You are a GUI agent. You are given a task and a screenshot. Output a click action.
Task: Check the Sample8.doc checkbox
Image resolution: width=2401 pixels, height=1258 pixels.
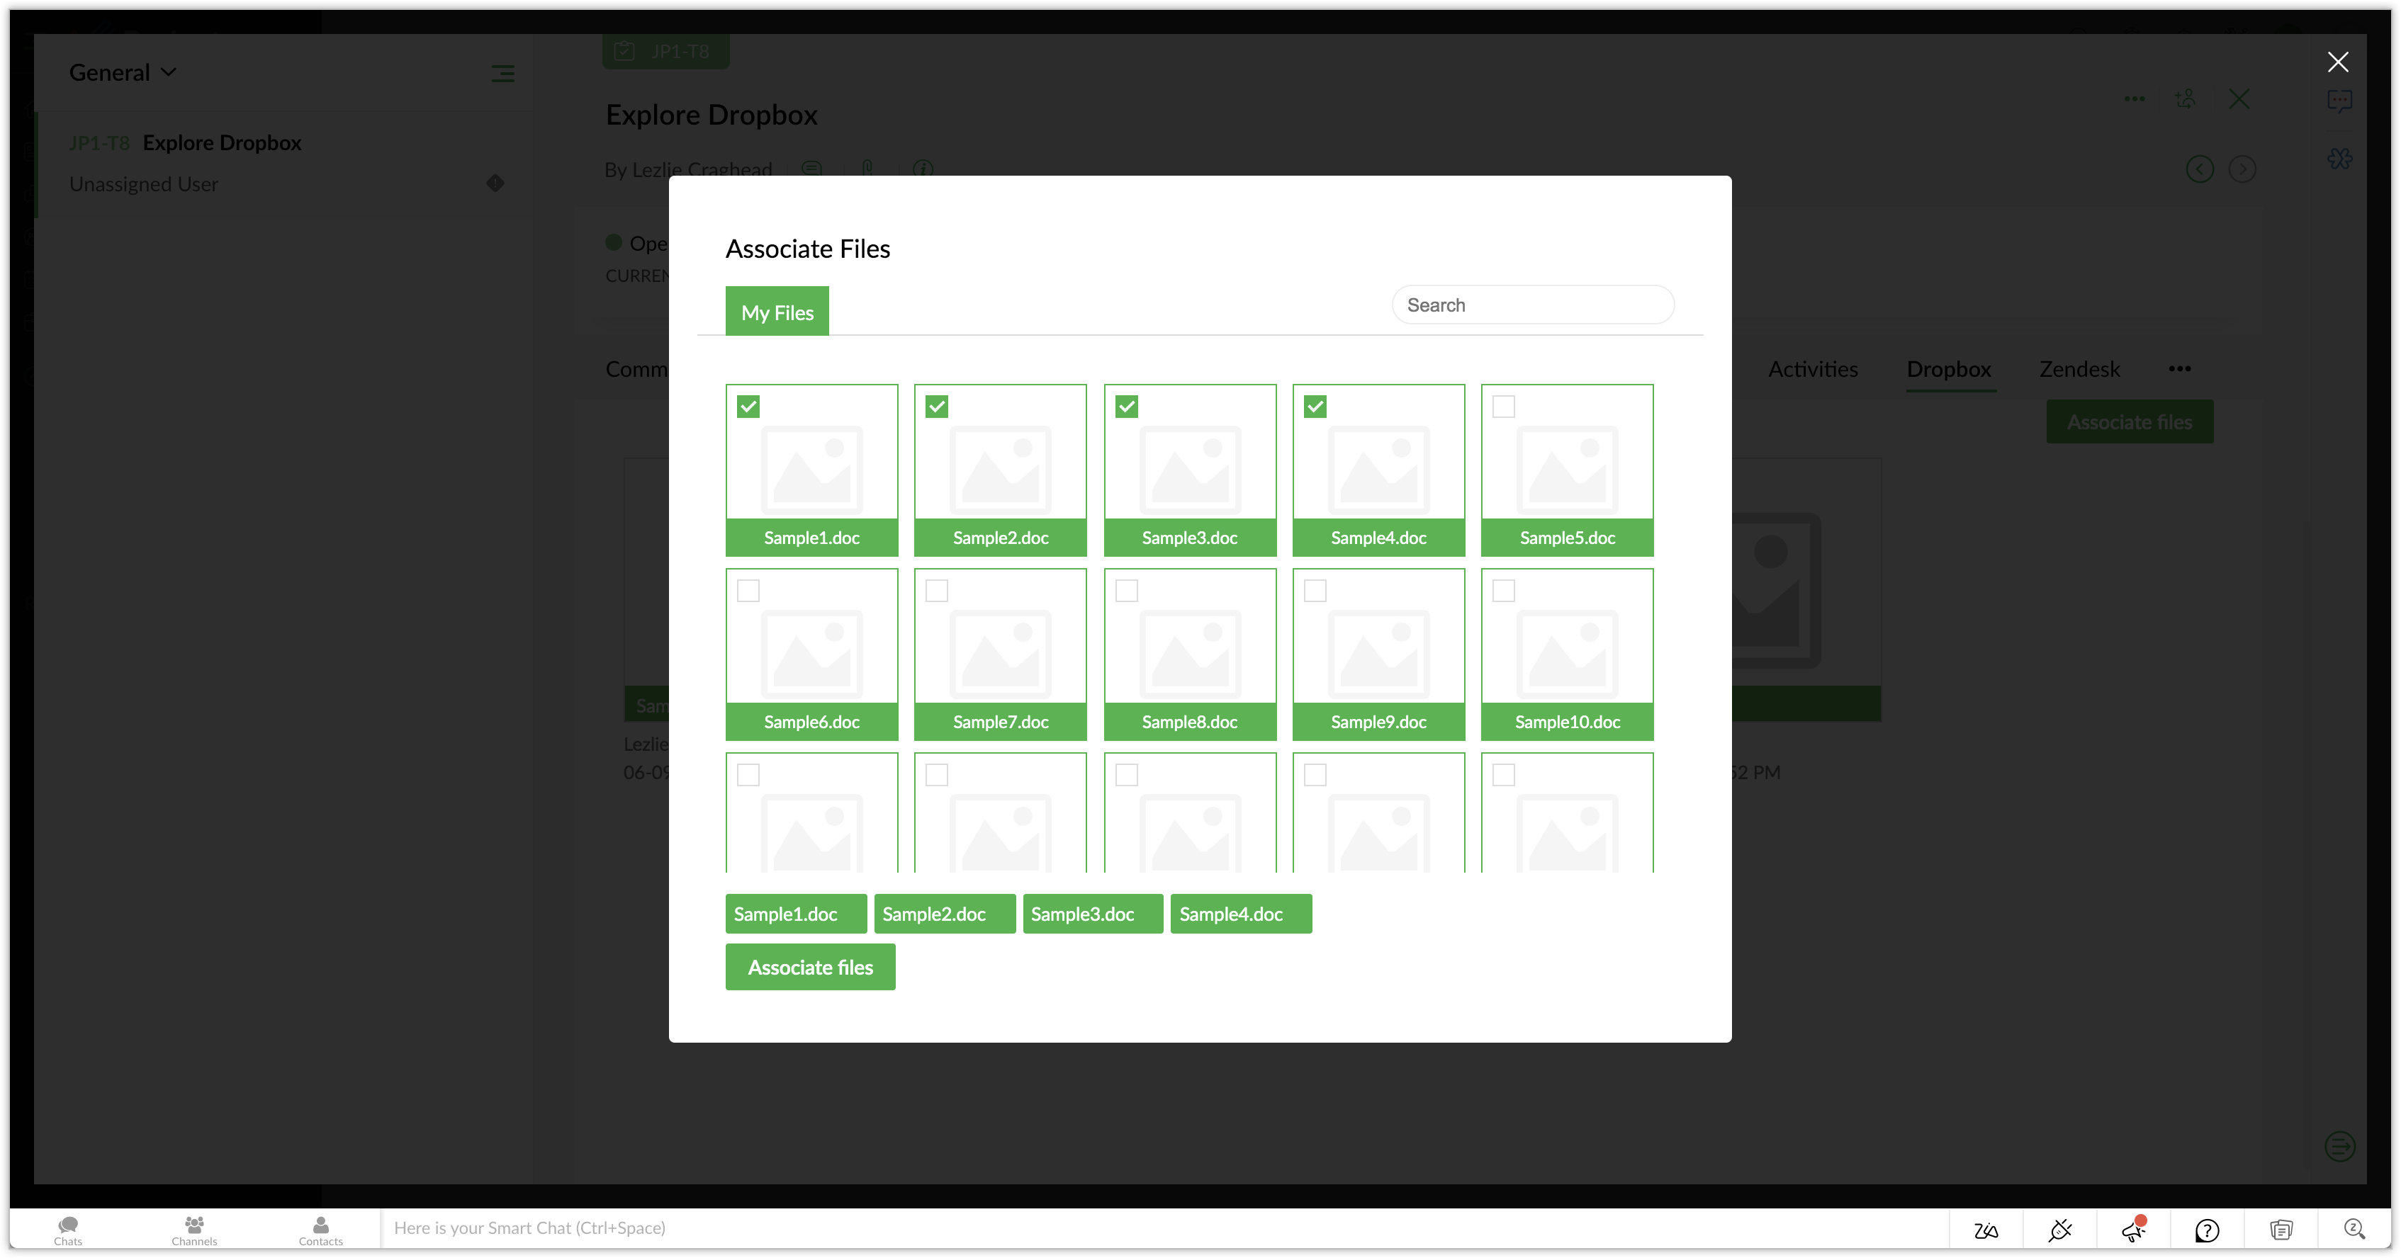1126,591
